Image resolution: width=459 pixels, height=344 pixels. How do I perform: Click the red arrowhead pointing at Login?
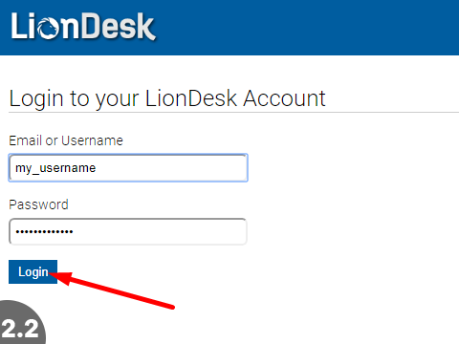click(61, 277)
